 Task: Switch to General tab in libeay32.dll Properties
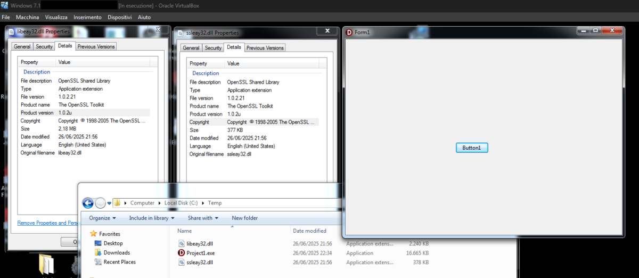[x=22, y=46]
